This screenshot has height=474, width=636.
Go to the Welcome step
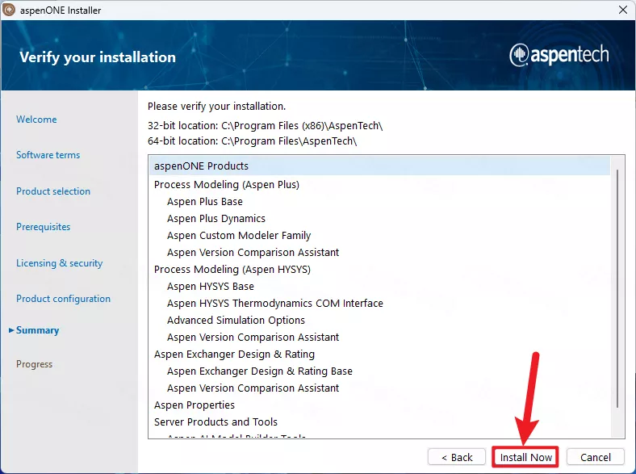click(x=36, y=120)
